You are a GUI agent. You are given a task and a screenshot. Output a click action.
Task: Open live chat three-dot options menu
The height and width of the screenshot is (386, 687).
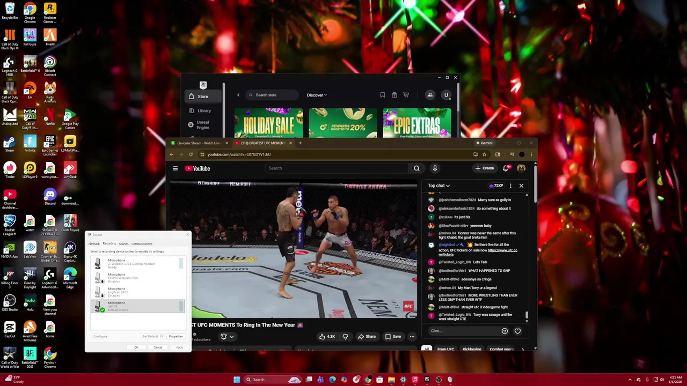pyautogui.click(x=510, y=185)
